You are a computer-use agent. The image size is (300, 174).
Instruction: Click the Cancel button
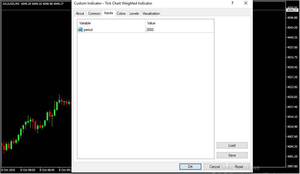[215, 167]
